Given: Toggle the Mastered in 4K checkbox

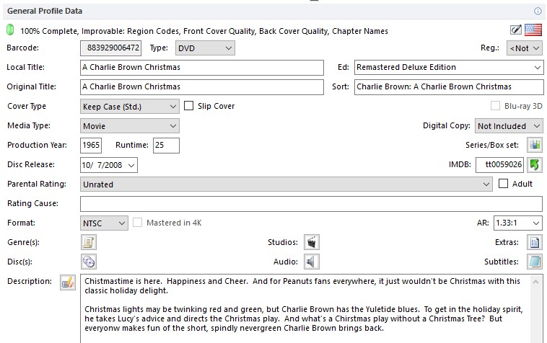Looking at the screenshot, I should [137, 223].
